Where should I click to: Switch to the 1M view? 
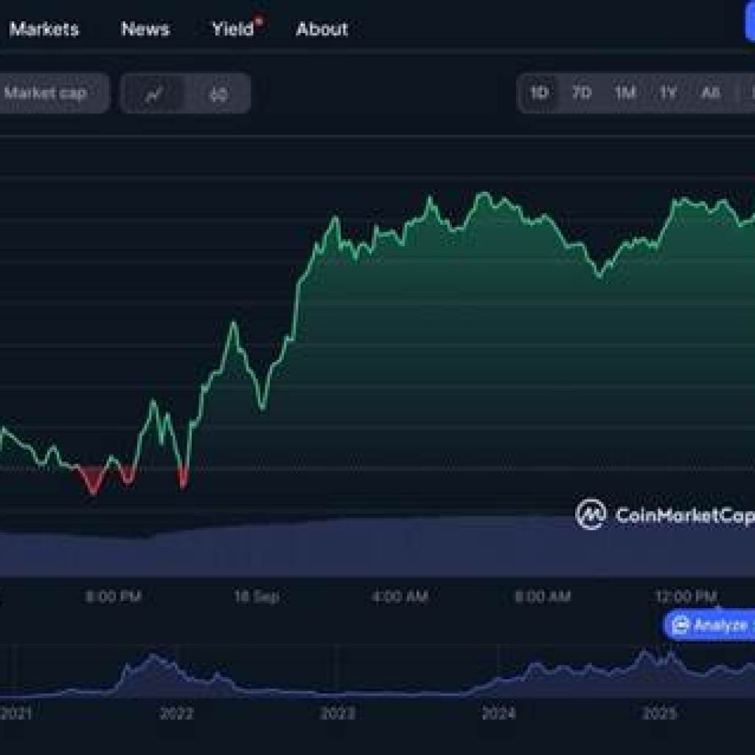[624, 94]
